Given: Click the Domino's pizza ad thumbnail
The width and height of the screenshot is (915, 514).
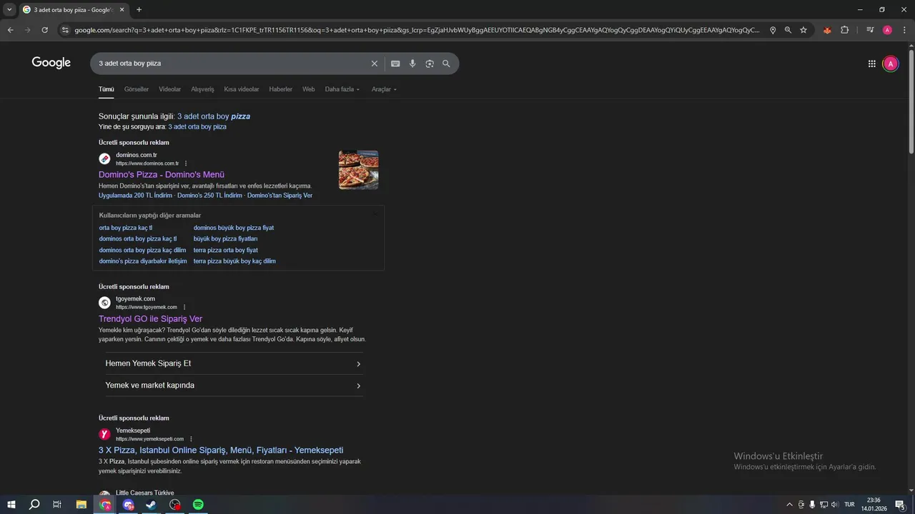Looking at the screenshot, I should click(x=358, y=170).
